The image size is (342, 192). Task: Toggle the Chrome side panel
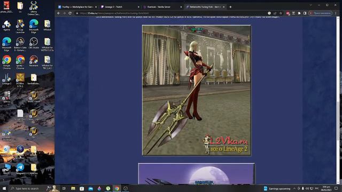click(305, 13)
